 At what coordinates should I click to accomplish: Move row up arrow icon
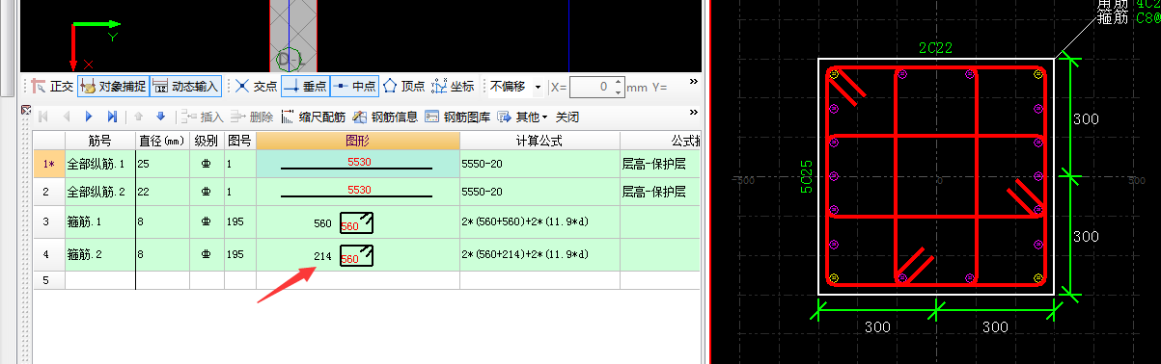tap(139, 117)
